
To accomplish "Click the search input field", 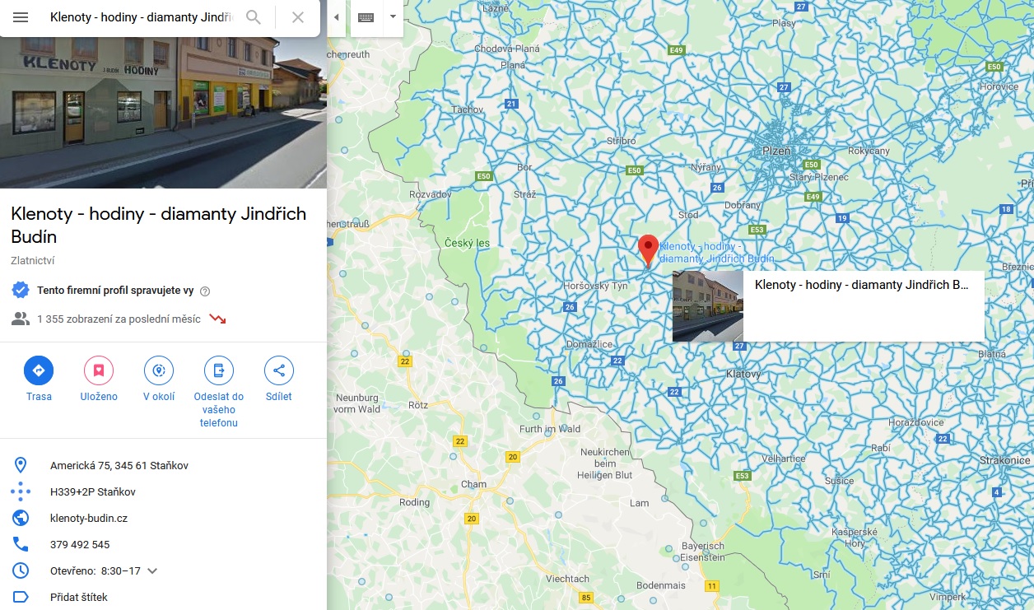I will click(x=141, y=17).
